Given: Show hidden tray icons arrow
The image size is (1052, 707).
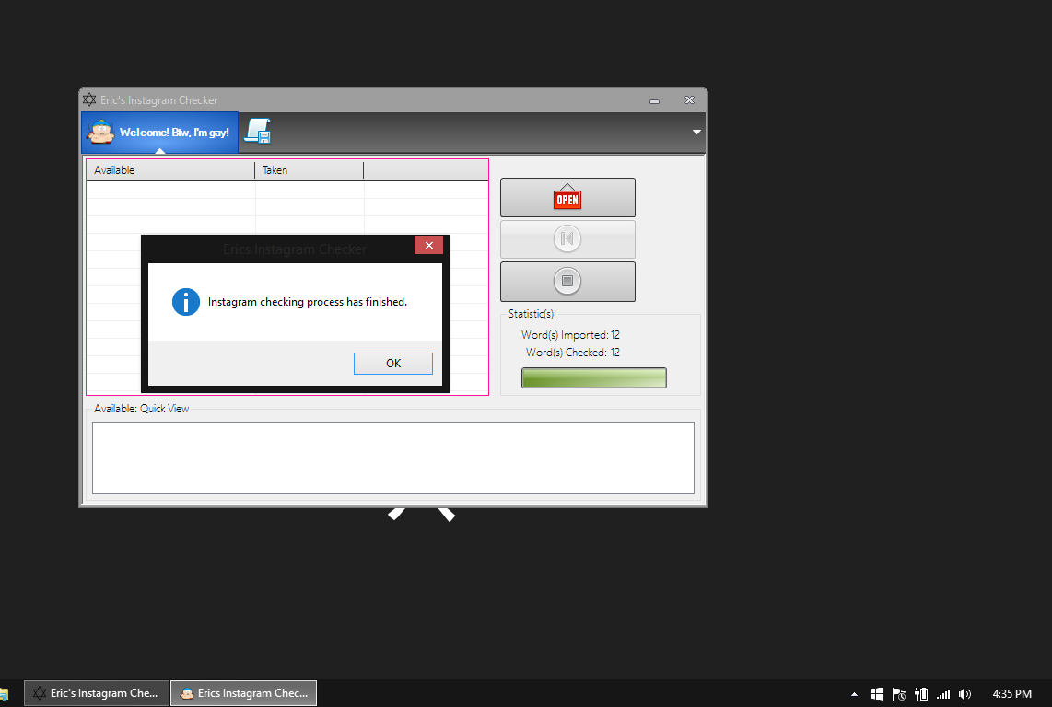Looking at the screenshot, I should pos(854,694).
